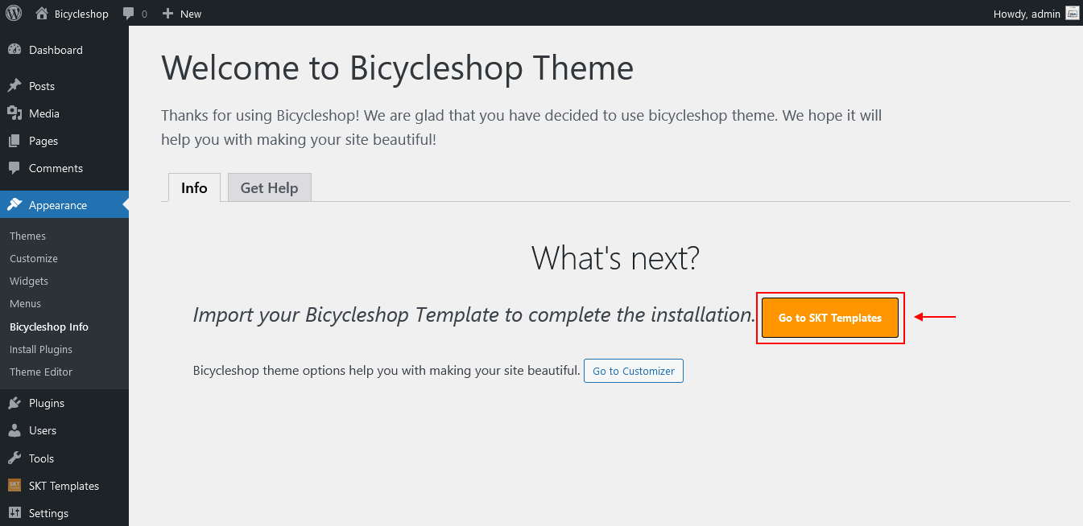Viewport: 1083px width, 526px height.
Task: Click the Go to SKT Templates button
Action: (830, 318)
